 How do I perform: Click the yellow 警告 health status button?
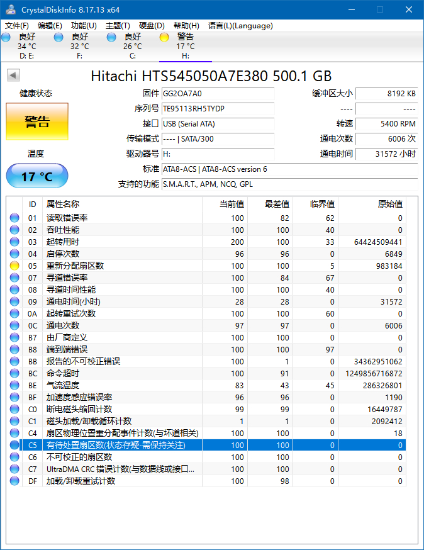37,121
